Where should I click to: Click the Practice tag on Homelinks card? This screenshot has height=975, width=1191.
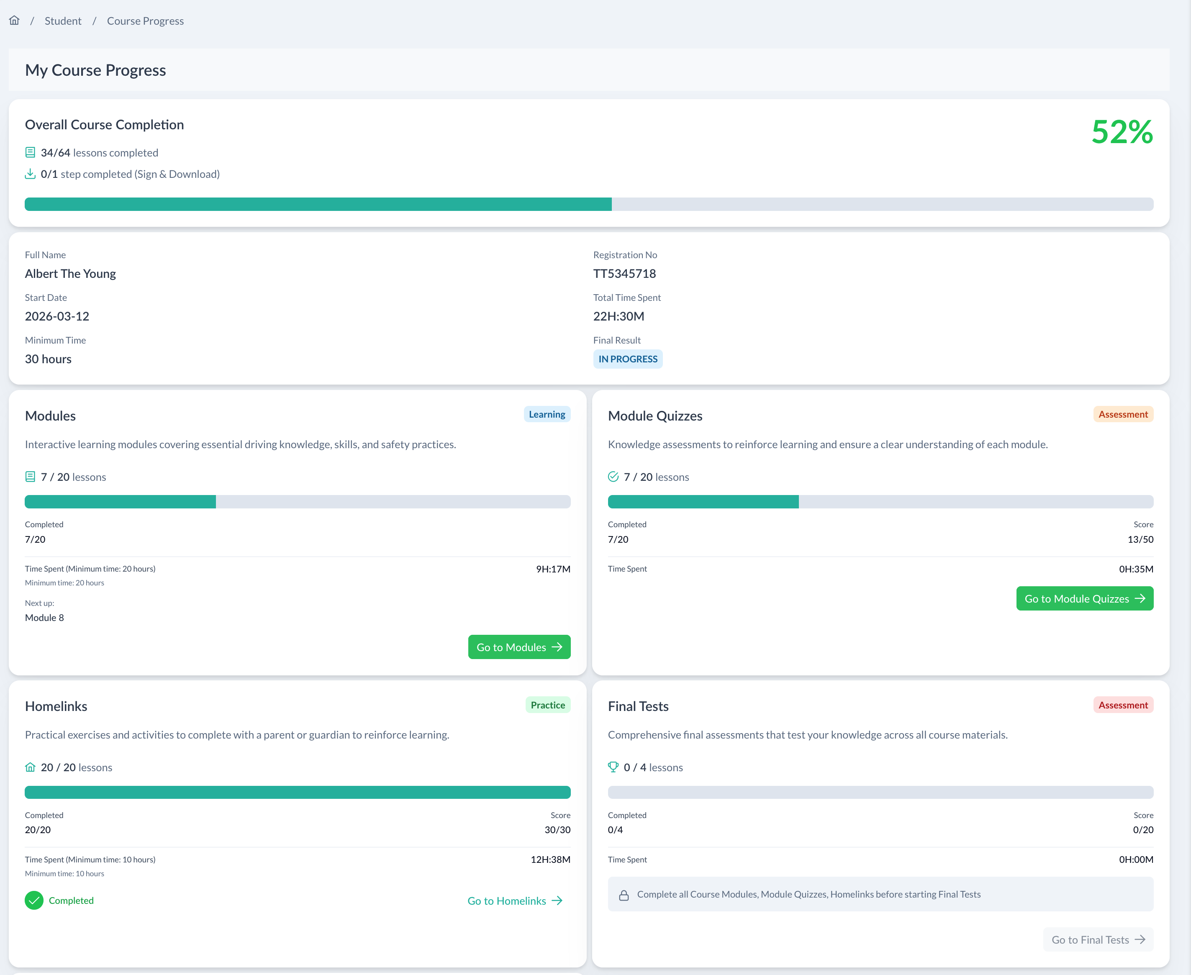pos(547,705)
